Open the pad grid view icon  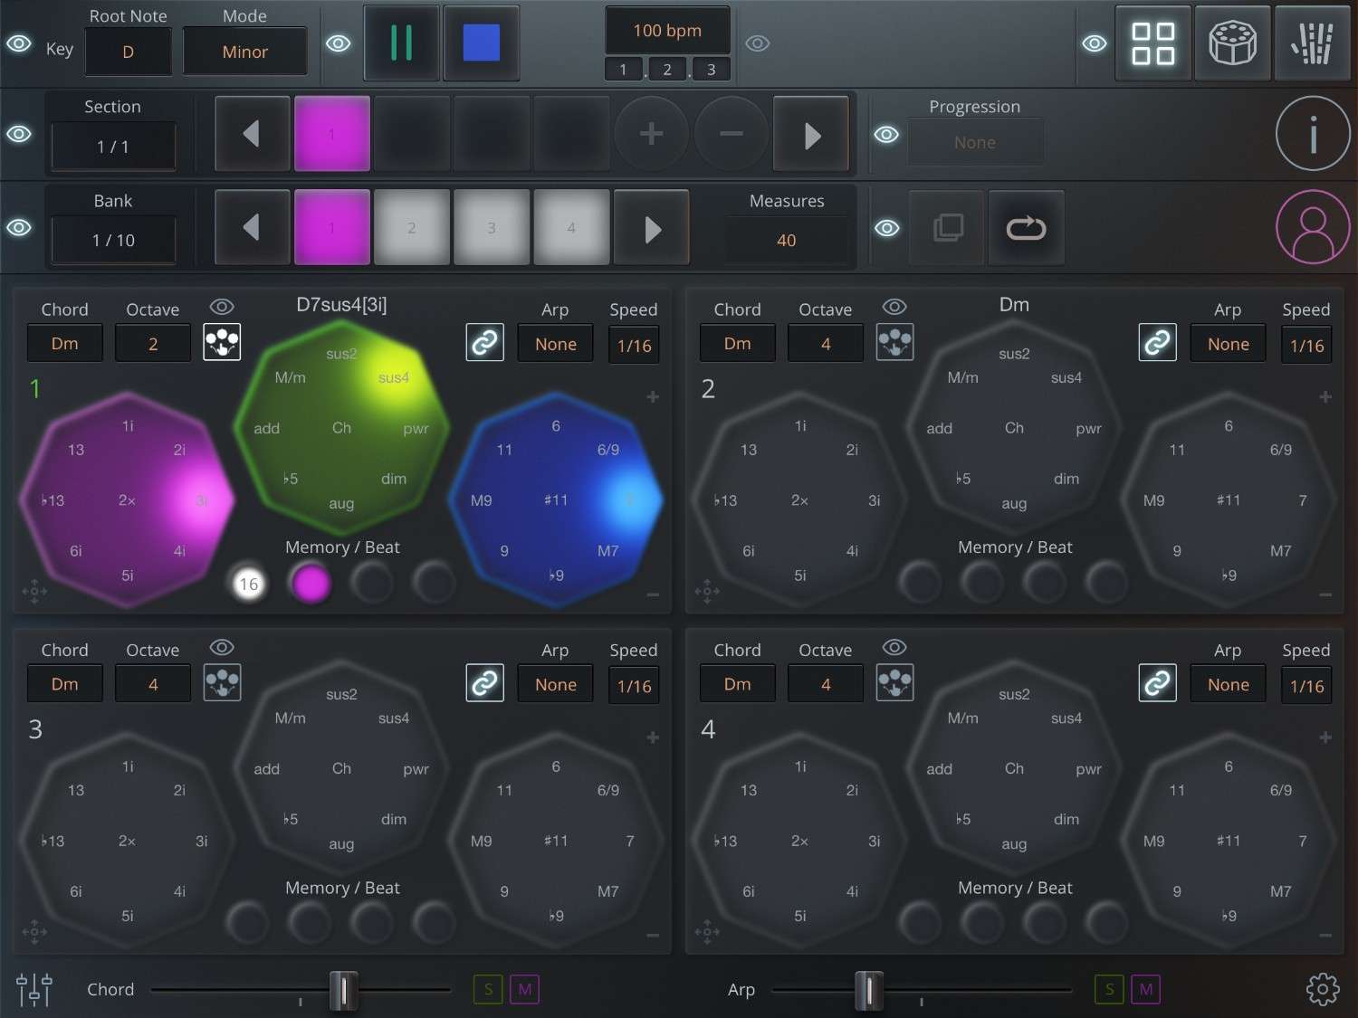[x=1153, y=43]
